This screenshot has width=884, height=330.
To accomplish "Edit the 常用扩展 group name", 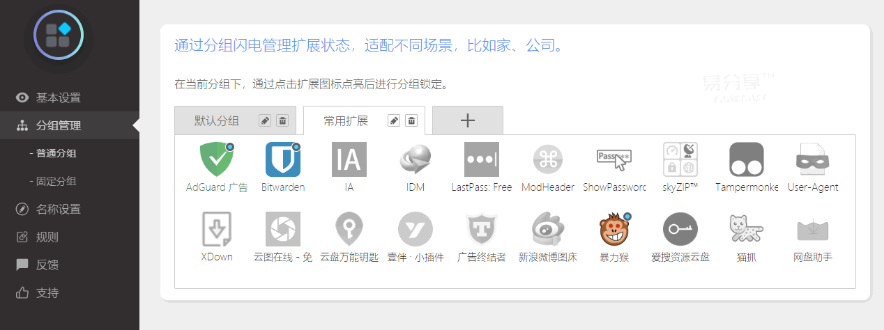I will tap(394, 120).
